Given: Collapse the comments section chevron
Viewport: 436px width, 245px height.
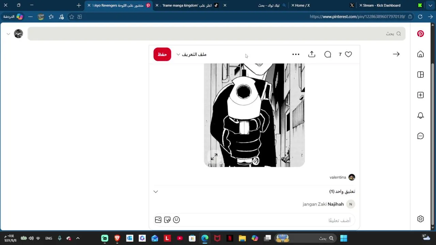Looking at the screenshot, I should pyautogui.click(x=156, y=192).
